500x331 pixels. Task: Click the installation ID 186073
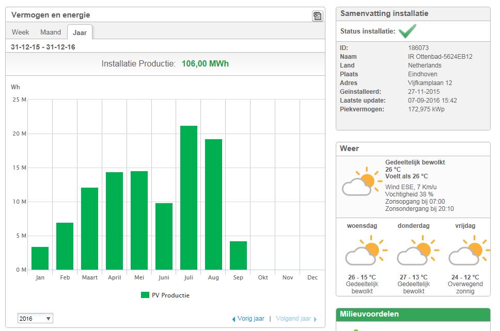point(418,48)
